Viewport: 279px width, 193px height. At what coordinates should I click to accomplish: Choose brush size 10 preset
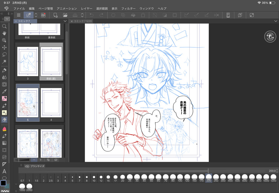(x=94, y=178)
